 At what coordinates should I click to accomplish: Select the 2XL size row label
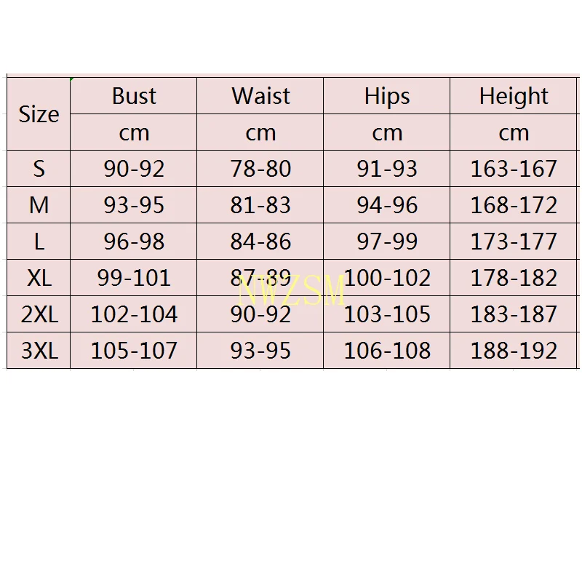coord(39,314)
